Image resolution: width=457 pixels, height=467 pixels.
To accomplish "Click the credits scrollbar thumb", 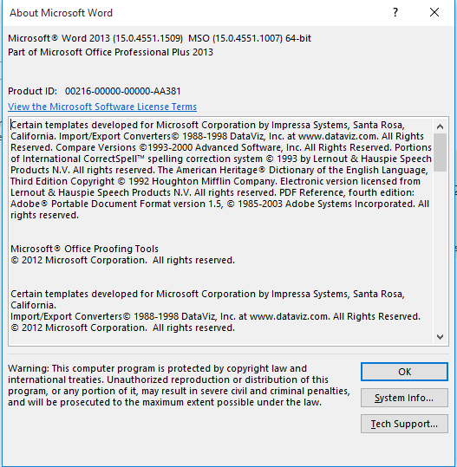I will (440, 152).
